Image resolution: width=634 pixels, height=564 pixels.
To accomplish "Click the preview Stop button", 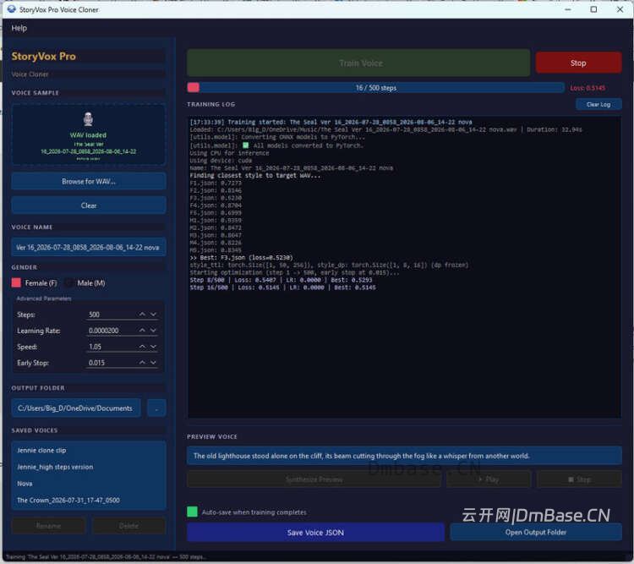I will click(579, 479).
